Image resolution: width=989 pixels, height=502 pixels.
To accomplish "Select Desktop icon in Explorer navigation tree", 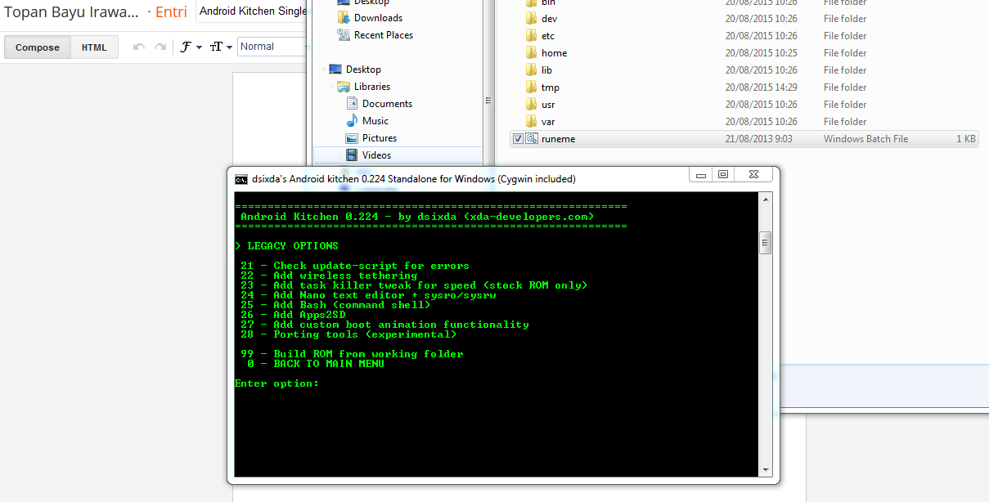I will 335,69.
